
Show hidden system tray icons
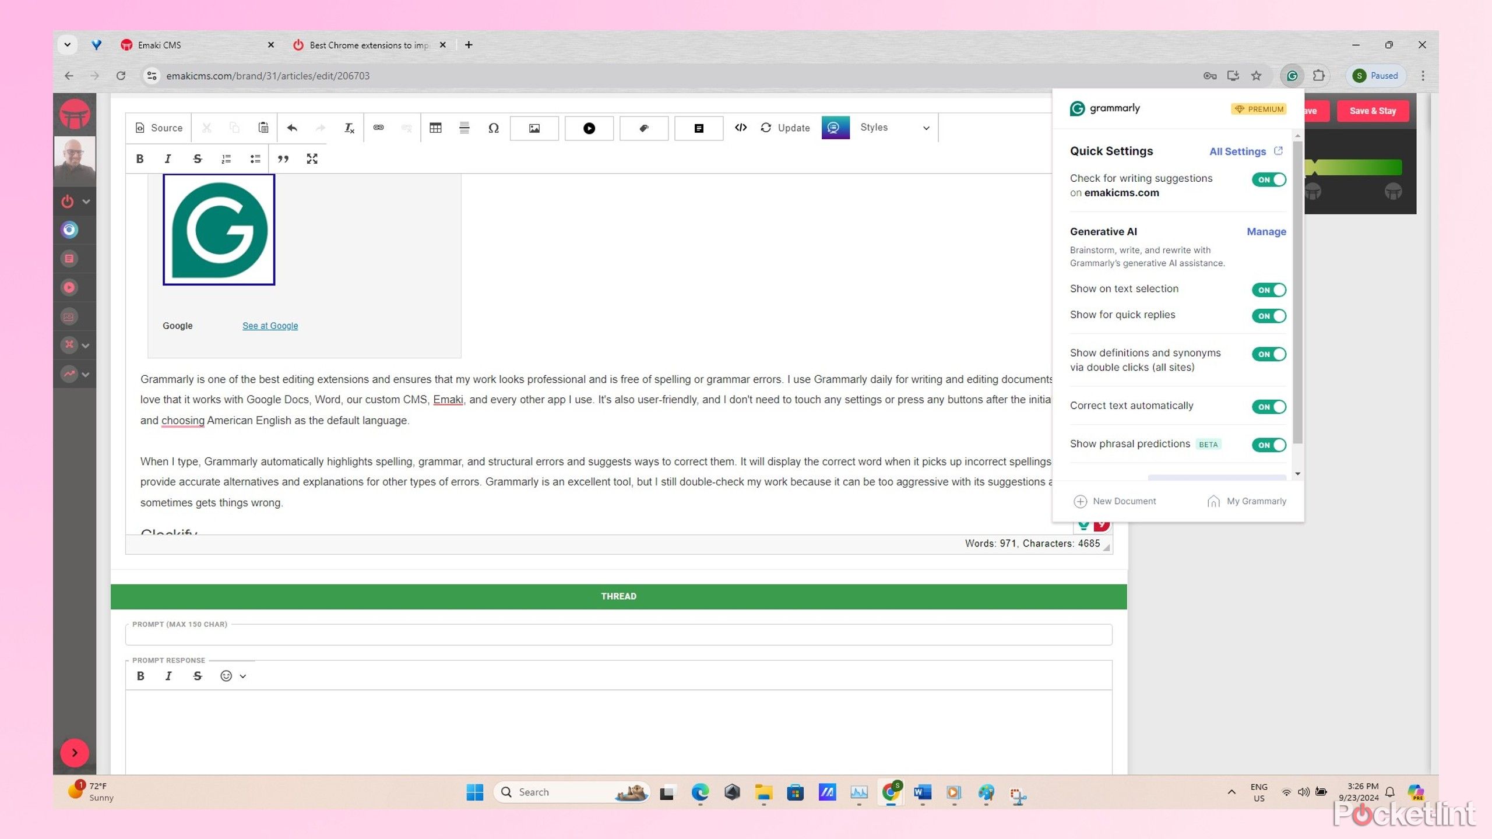[x=1231, y=792]
